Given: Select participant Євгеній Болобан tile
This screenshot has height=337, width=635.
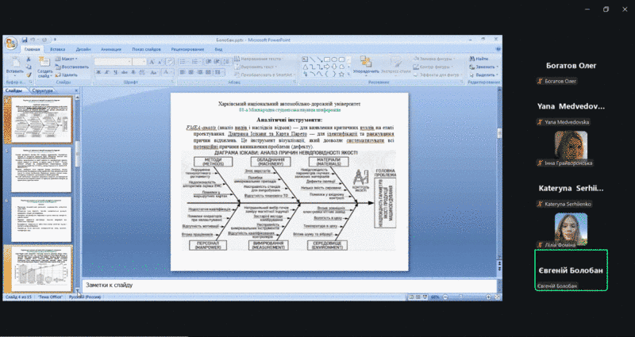Looking at the screenshot, I should (x=571, y=270).
